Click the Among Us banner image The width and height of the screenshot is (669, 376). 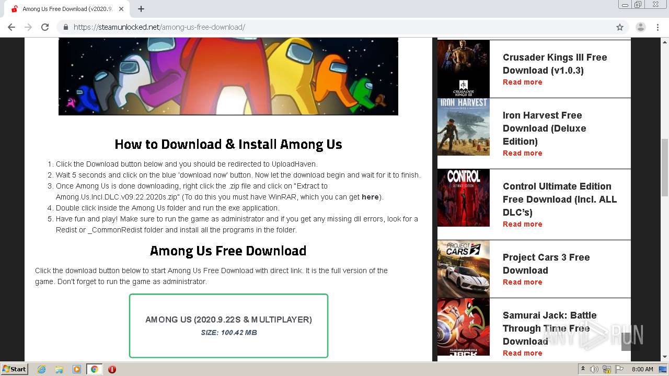click(228, 76)
